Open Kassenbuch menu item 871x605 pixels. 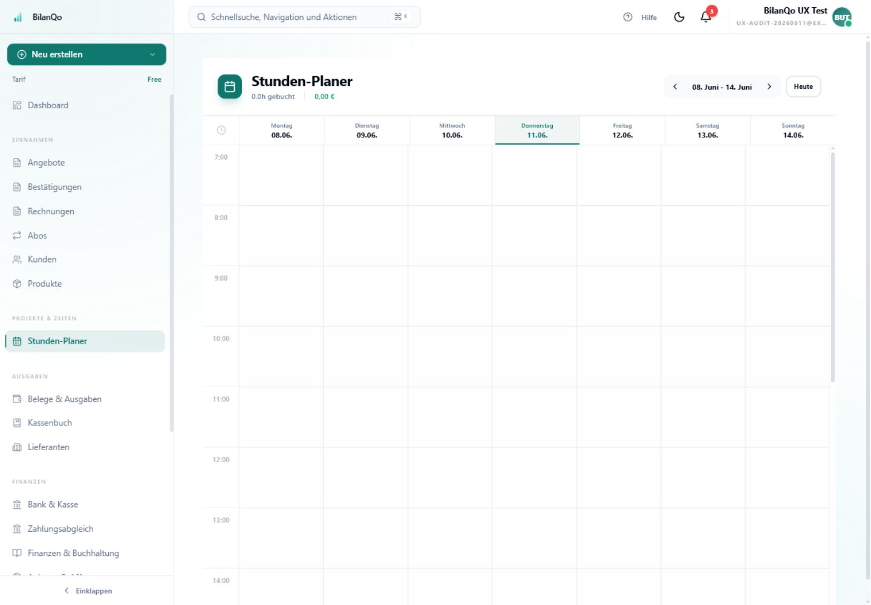pos(86,423)
